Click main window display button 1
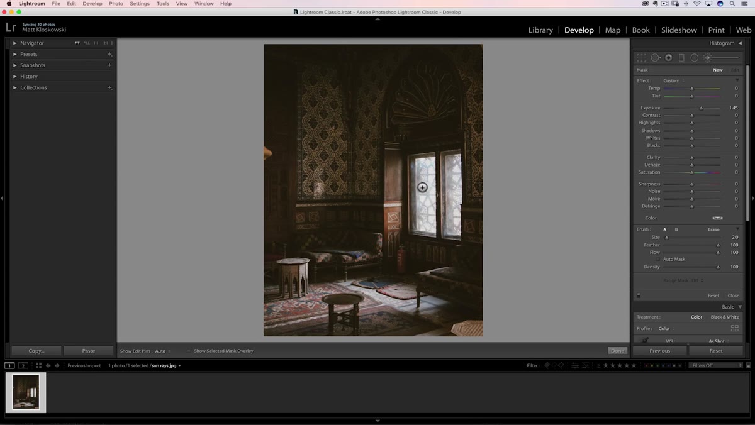This screenshot has height=425, width=755. click(x=9, y=365)
